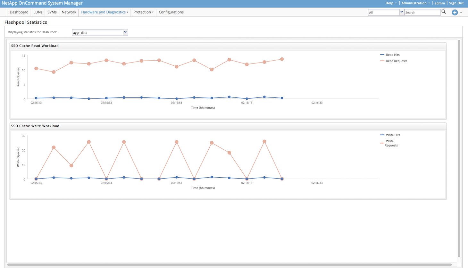Switch to the LUNs tab
The image size is (468, 268).
pyautogui.click(x=38, y=12)
